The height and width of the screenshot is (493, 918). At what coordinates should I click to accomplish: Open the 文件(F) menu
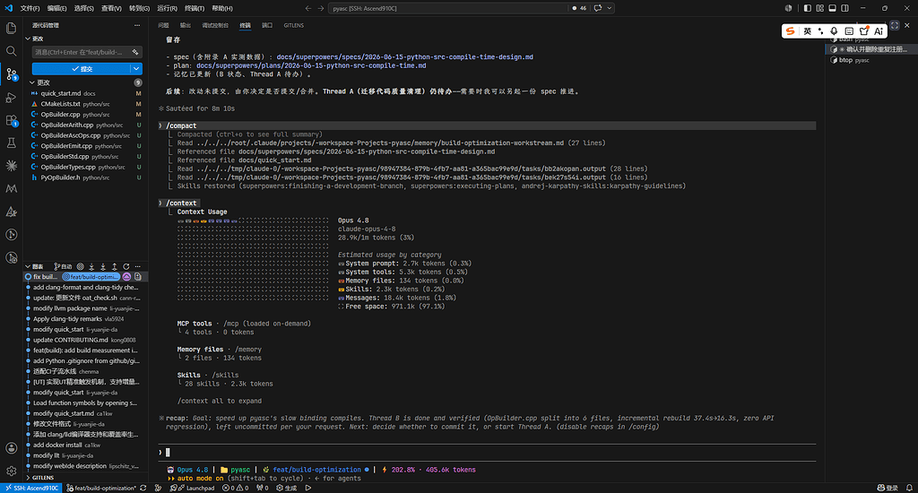[x=30, y=8]
